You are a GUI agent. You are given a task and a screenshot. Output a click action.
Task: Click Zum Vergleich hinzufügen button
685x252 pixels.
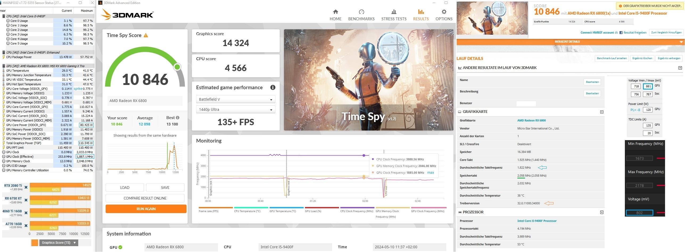coord(666,32)
